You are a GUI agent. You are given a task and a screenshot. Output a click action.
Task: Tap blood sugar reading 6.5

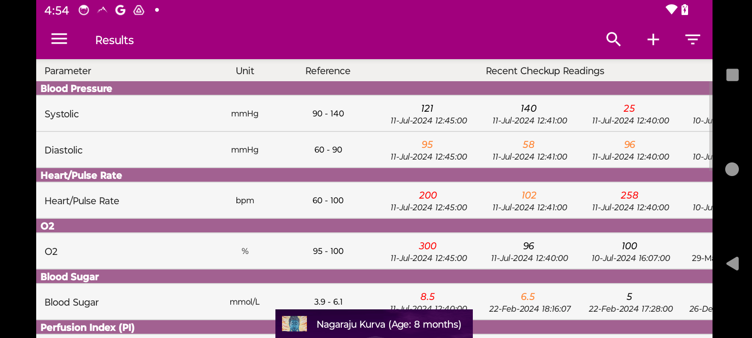pos(528,297)
